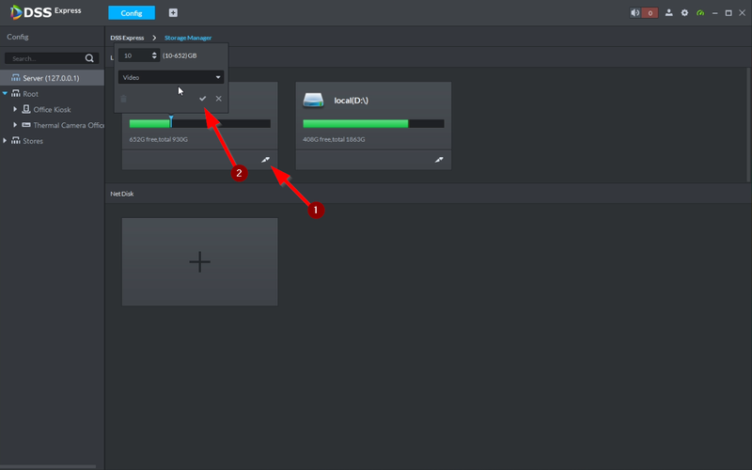
Task: Open the settings gear icon
Action: pyautogui.click(x=684, y=13)
